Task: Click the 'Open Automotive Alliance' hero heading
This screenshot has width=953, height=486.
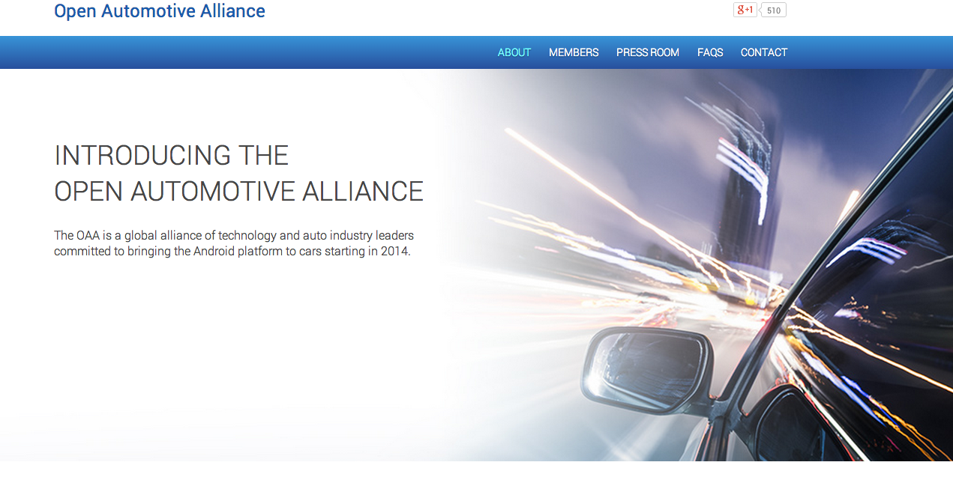Action: click(x=238, y=192)
